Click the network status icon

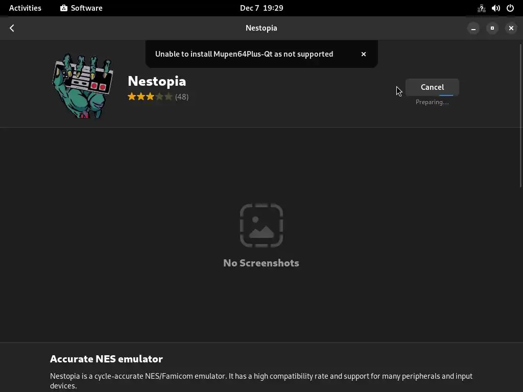tap(481, 8)
